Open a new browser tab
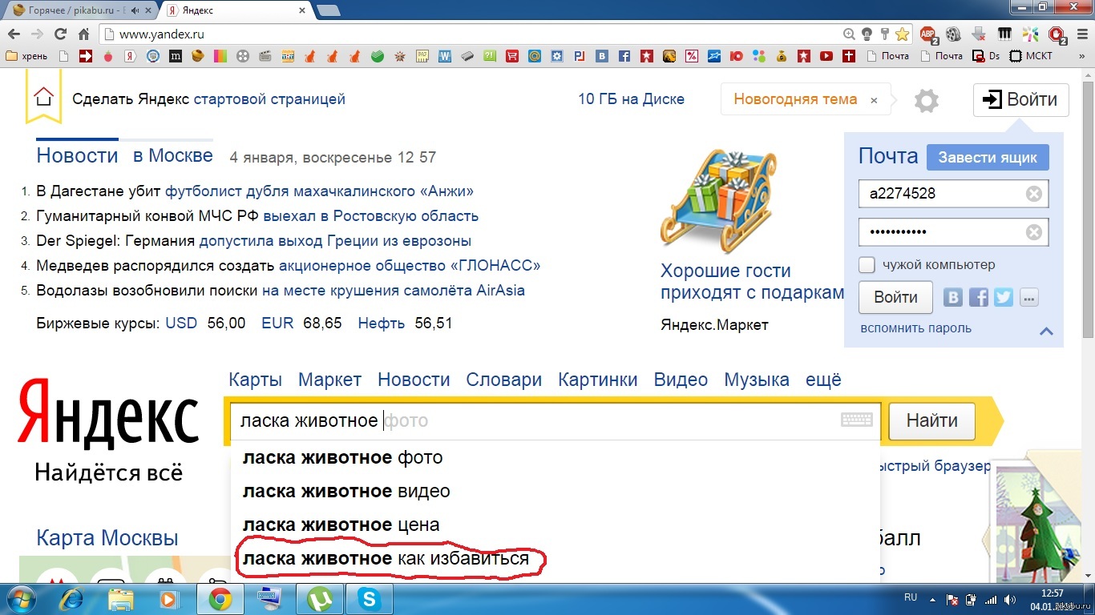Image resolution: width=1095 pixels, height=615 pixels. 328,10
